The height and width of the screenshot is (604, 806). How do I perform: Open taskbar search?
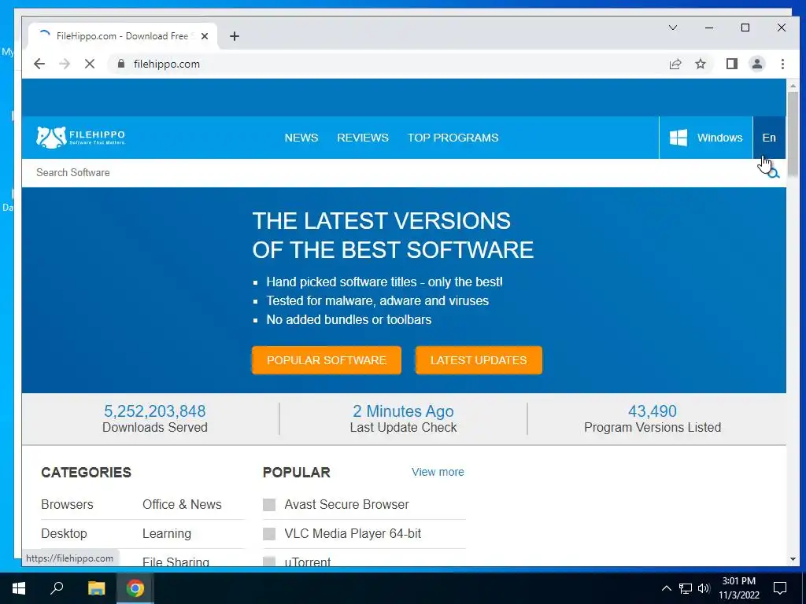[x=57, y=588]
